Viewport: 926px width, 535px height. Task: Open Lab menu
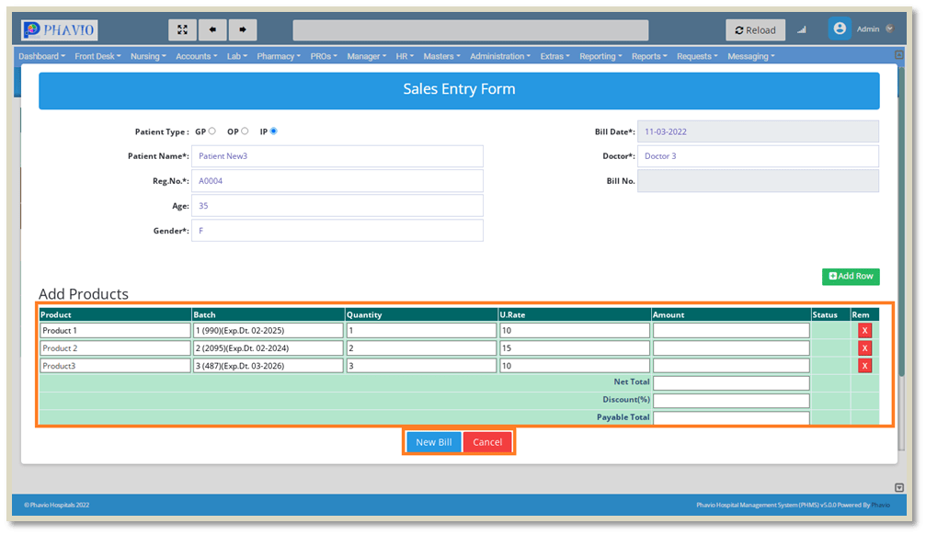pyautogui.click(x=237, y=56)
